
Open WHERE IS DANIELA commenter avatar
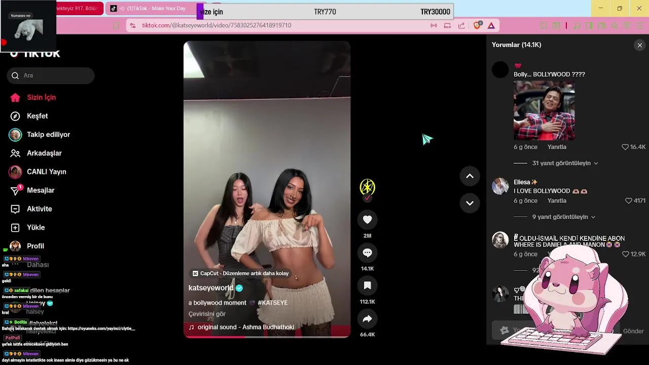[500, 240]
